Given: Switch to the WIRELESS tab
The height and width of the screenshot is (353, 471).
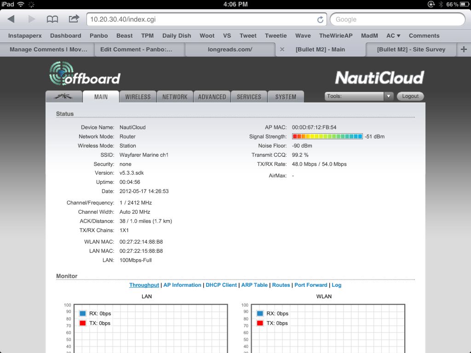Looking at the screenshot, I should pyautogui.click(x=138, y=97).
